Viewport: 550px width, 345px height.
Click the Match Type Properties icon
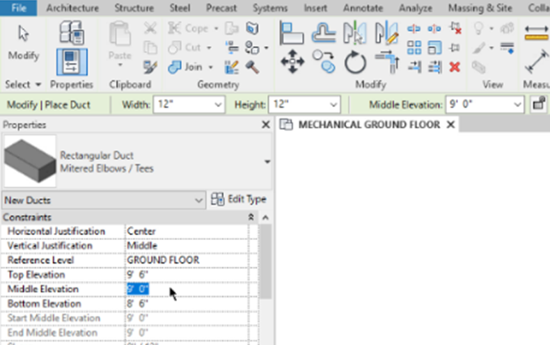coord(150,67)
